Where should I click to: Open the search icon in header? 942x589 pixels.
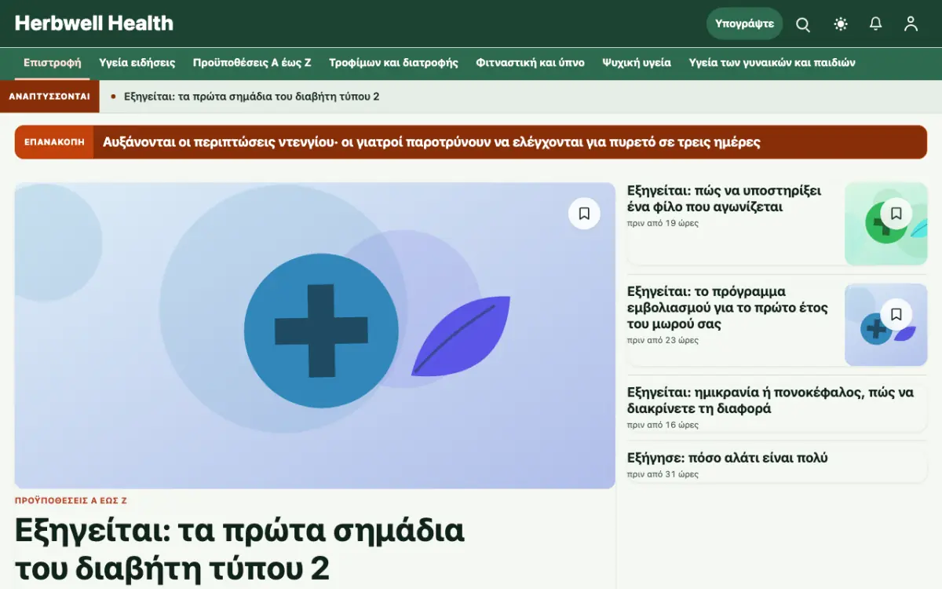click(803, 24)
